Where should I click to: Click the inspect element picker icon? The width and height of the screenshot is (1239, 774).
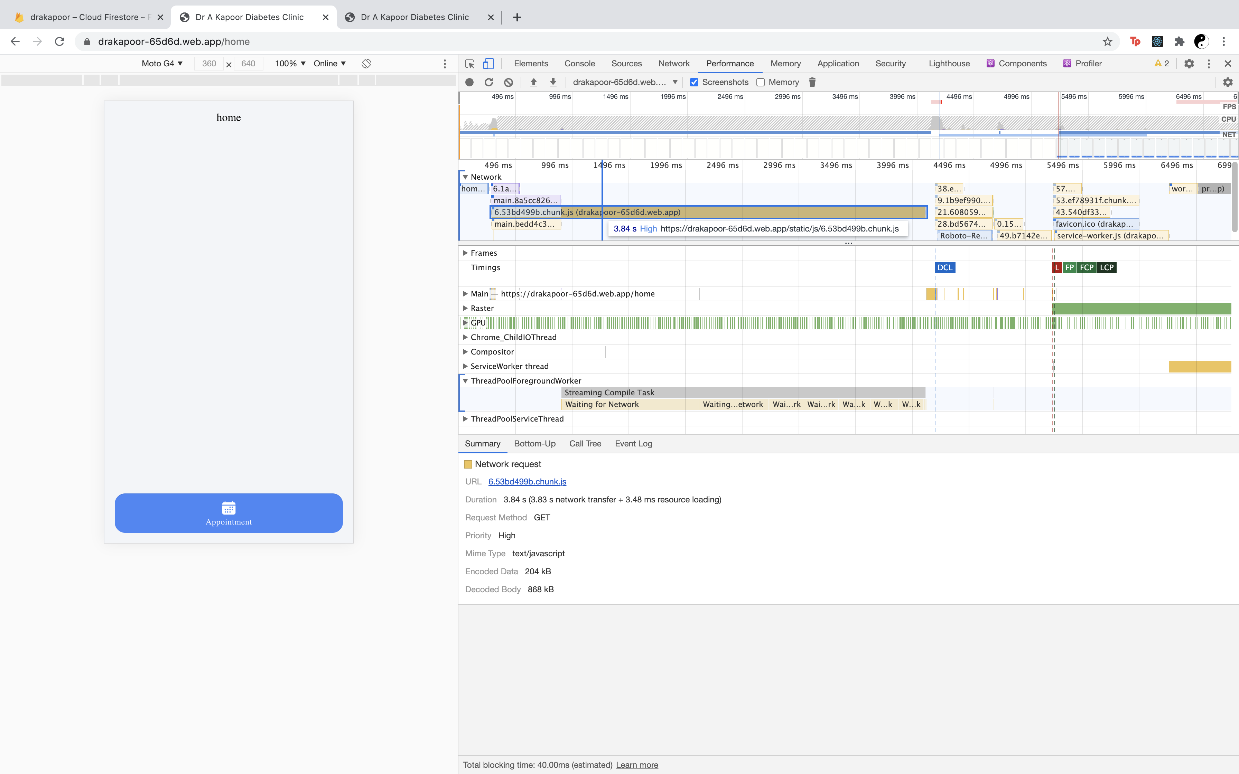click(469, 64)
